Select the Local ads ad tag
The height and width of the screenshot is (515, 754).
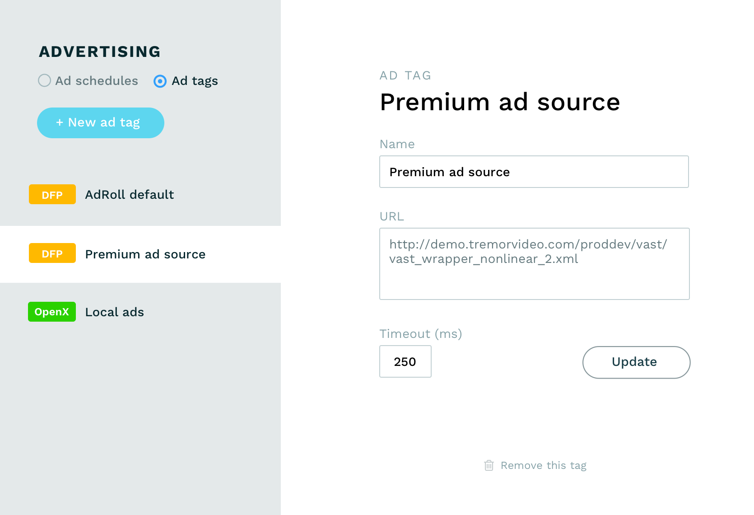click(x=114, y=312)
